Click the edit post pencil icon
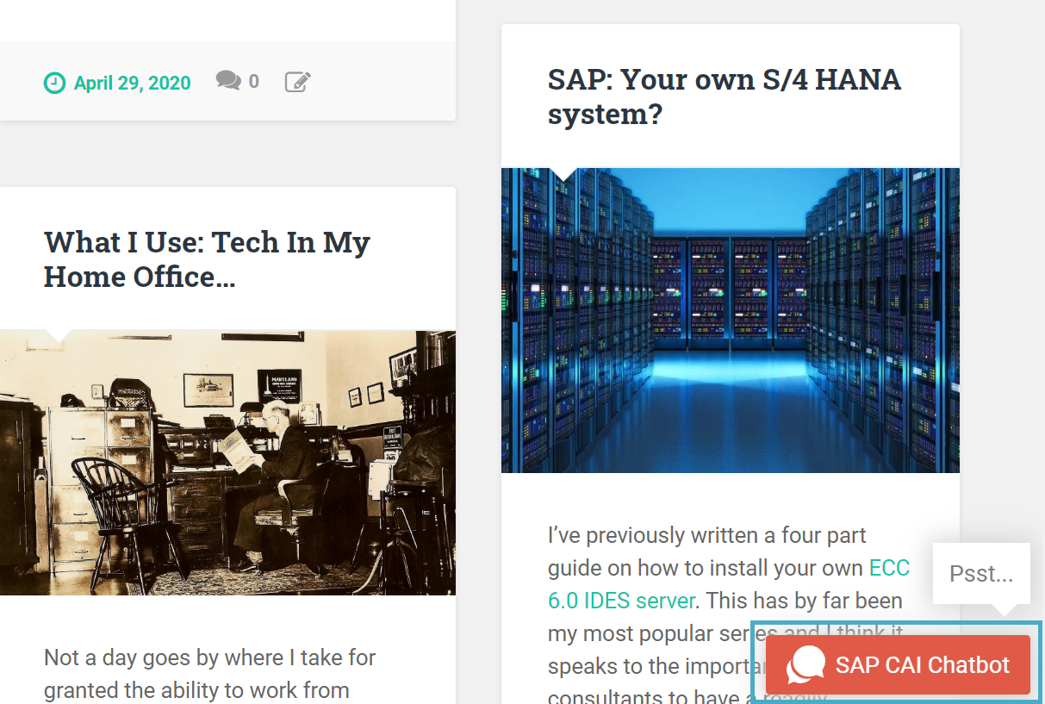This screenshot has height=704, width=1045. tap(297, 82)
